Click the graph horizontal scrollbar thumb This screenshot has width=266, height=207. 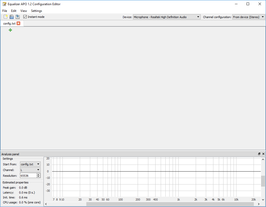tap(170, 204)
